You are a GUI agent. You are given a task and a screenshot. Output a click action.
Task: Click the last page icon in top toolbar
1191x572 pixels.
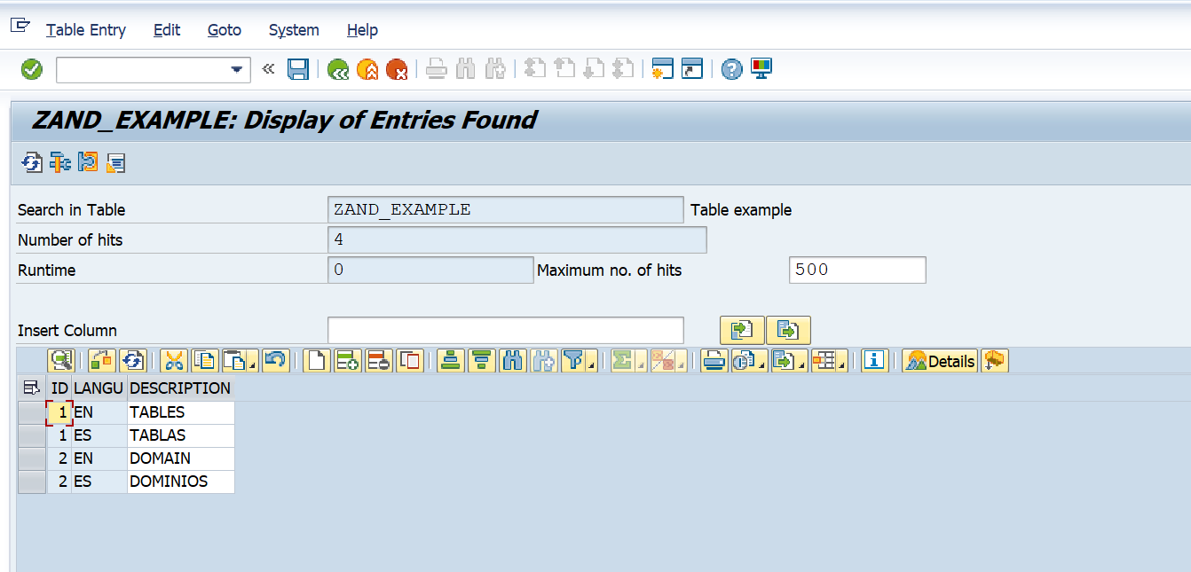[622, 69]
